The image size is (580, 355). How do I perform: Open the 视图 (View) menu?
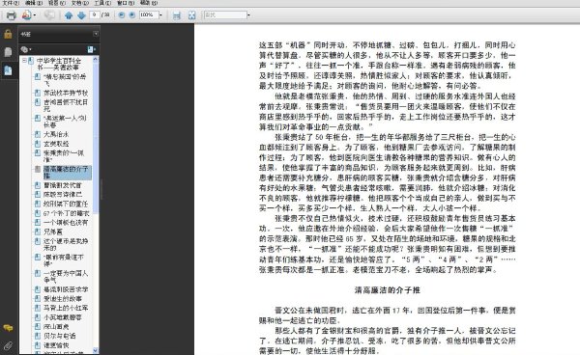click(57, 3)
